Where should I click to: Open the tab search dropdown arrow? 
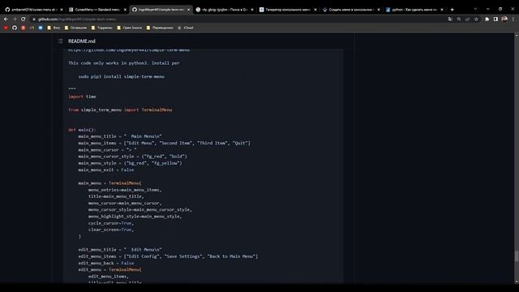coord(475,9)
